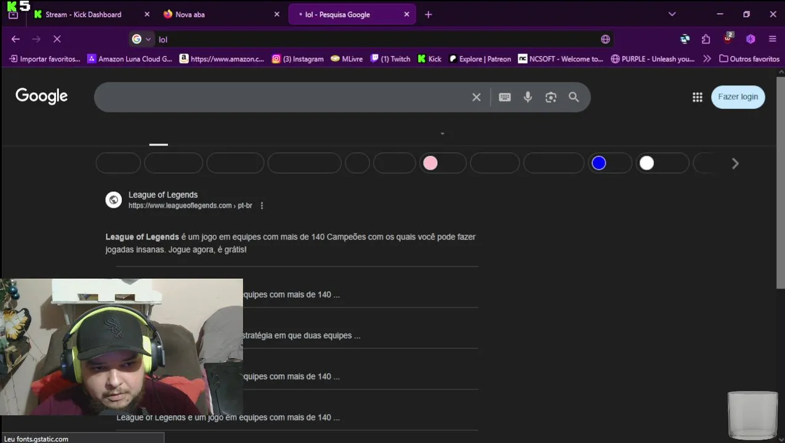Click the Fazer login button
Viewport: 785px width, 443px height.
click(738, 97)
